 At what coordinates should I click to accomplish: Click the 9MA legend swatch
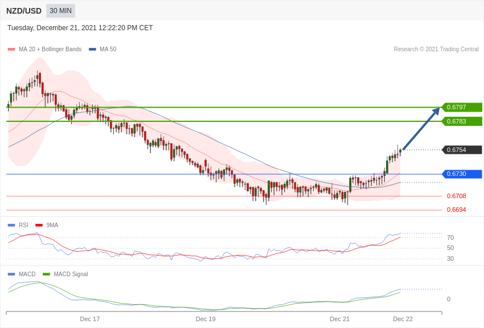click(x=39, y=225)
